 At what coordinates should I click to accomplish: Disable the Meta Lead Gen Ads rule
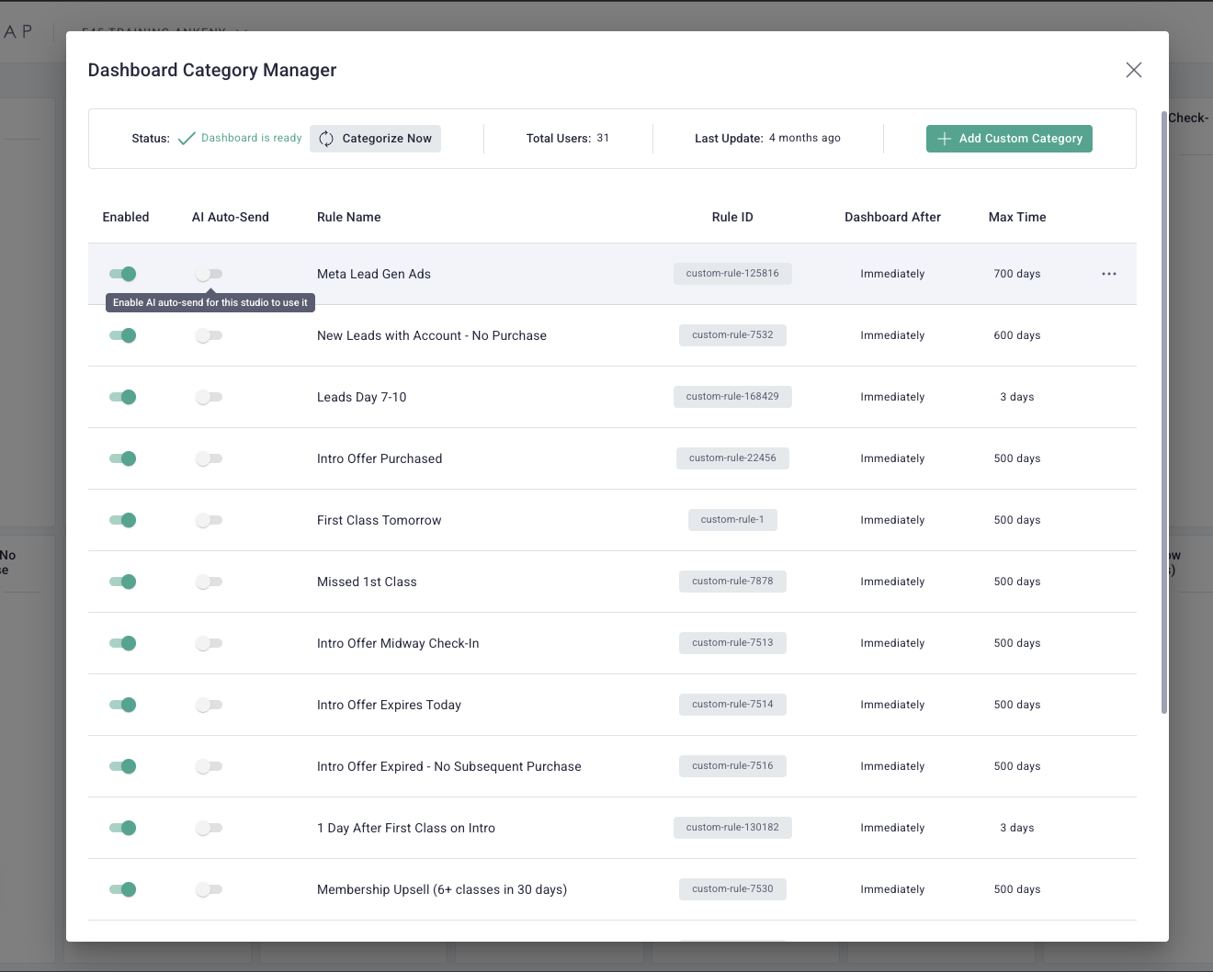(122, 274)
